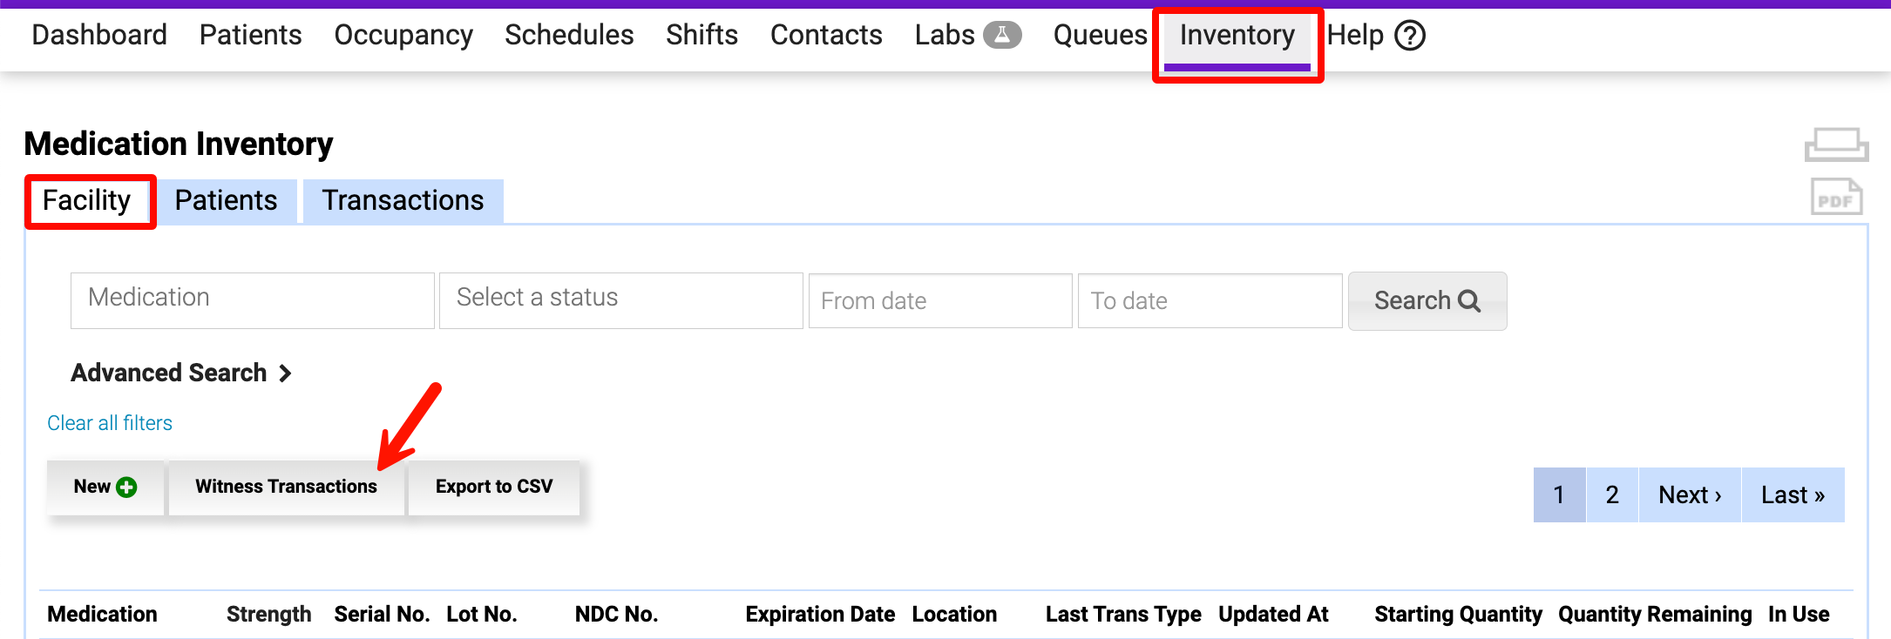Click the Labs flask badge icon
Viewport: 1891px width, 639px height.
click(x=1002, y=35)
